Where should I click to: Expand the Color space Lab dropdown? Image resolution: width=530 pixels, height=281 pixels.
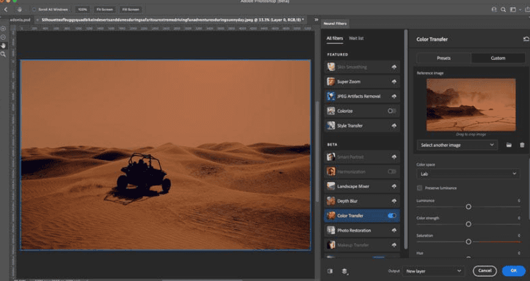(x=468, y=174)
